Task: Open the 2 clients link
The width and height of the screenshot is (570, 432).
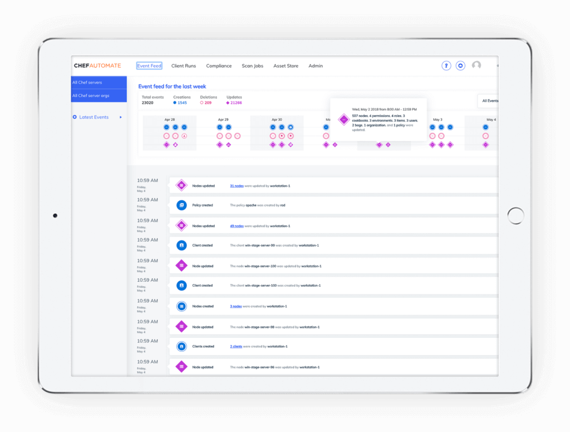Action: click(235, 346)
